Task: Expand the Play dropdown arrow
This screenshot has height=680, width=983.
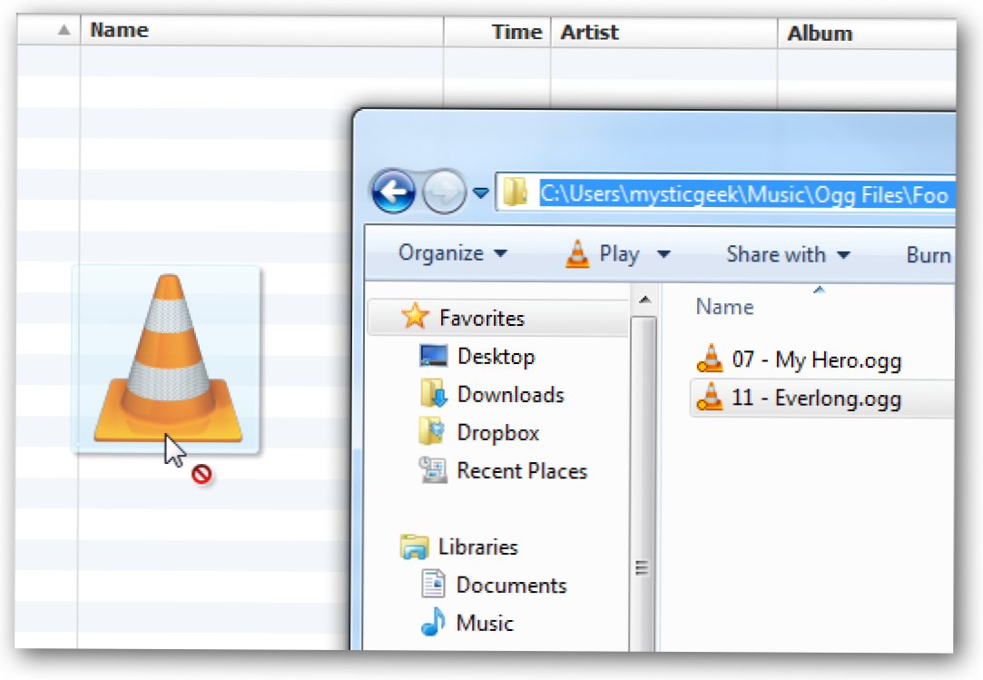Action: pyautogui.click(x=664, y=255)
